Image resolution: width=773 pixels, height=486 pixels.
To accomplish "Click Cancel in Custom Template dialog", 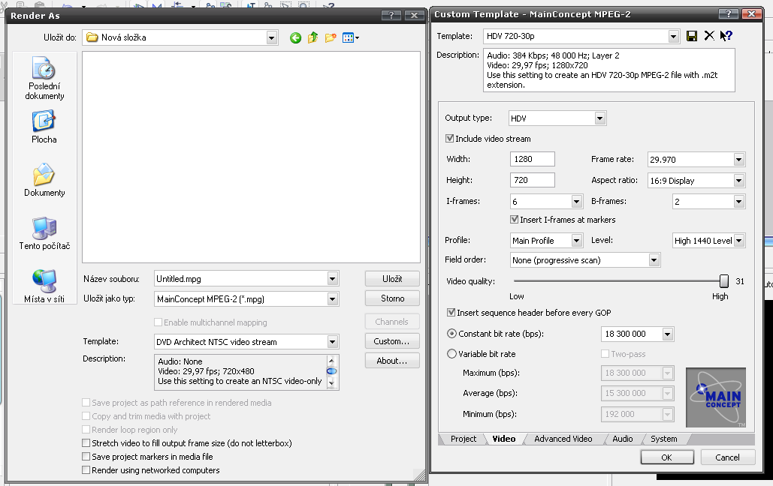I will [x=728, y=457].
